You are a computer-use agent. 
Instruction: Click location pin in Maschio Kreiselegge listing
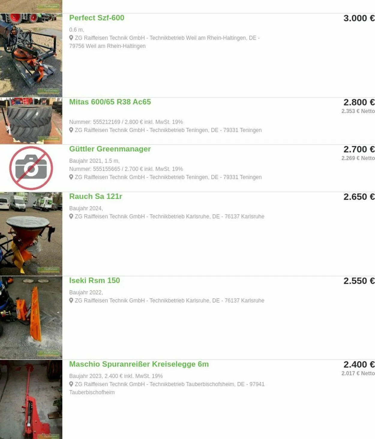pyautogui.click(x=71, y=384)
